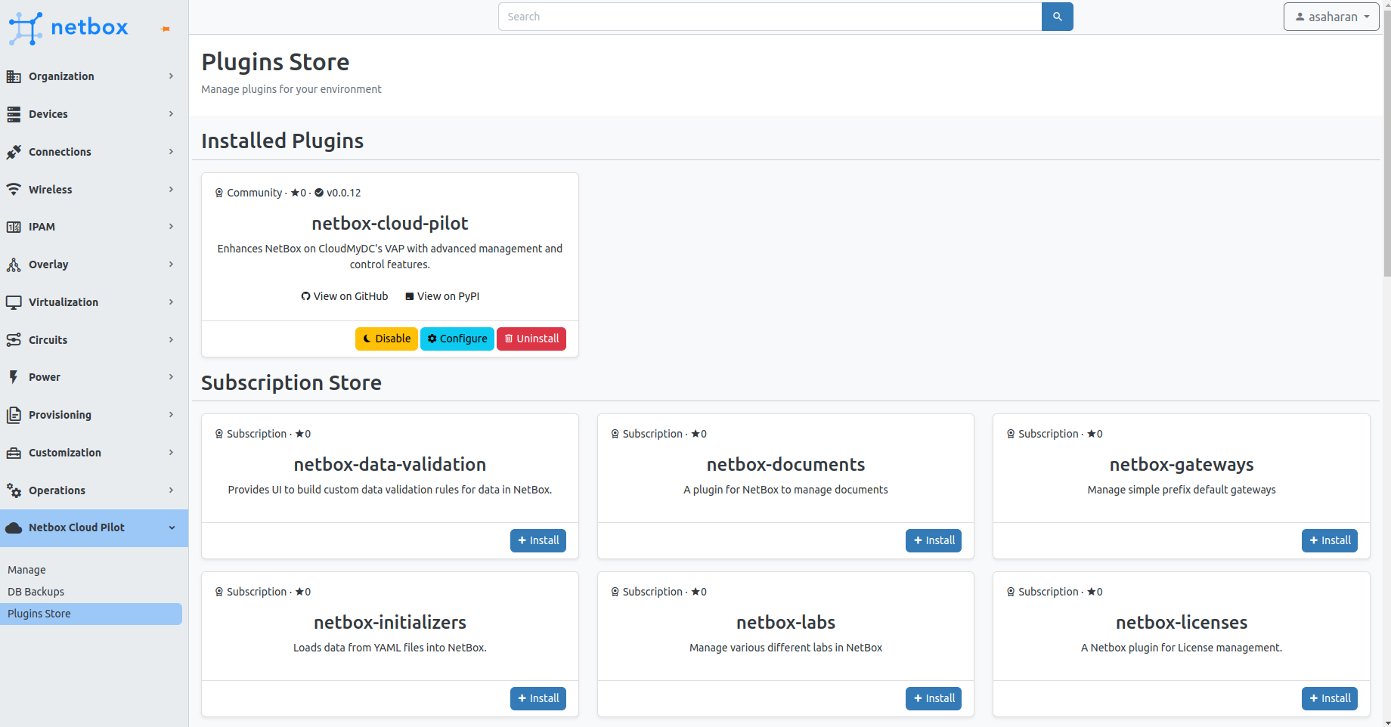The image size is (1391, 727).
Task: Install the netbox-data-validation plugin
Action: pyautogui.click(x=538, y=540)
